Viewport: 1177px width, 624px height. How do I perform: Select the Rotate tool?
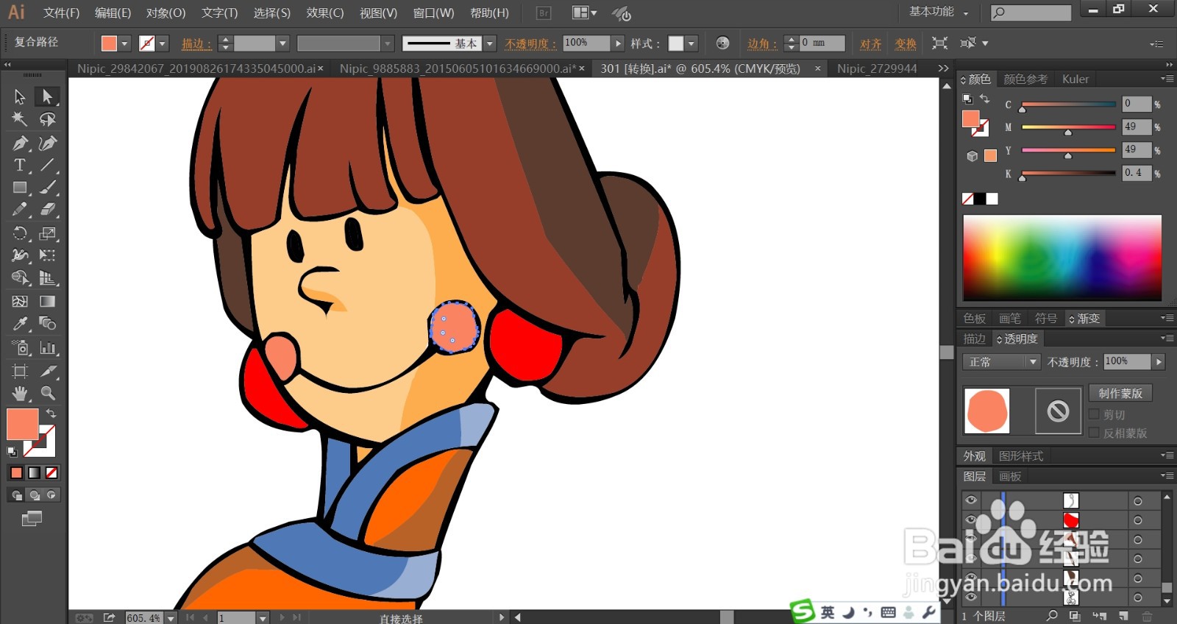[x=20, y=233]
